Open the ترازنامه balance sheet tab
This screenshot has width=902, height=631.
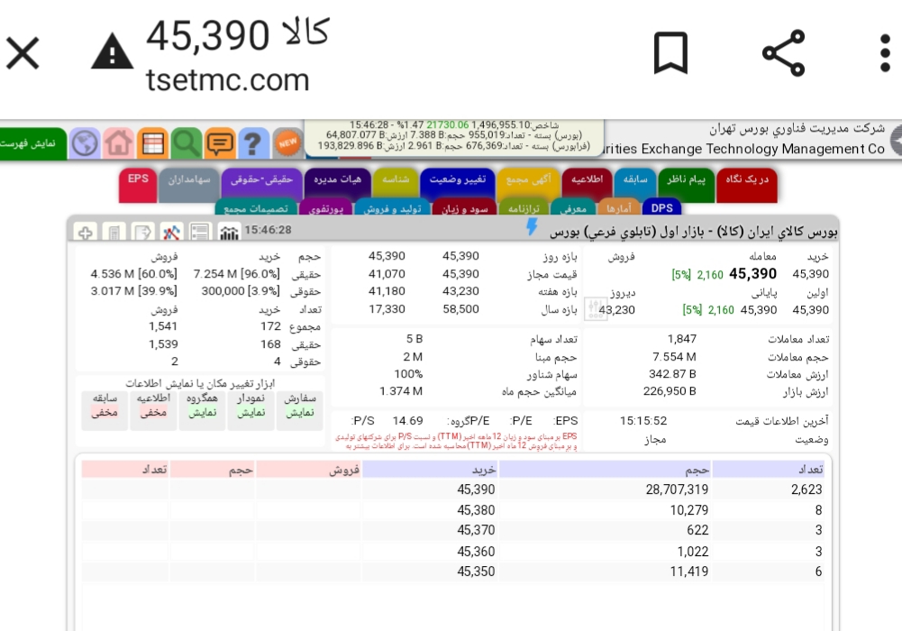coord(524,208)
